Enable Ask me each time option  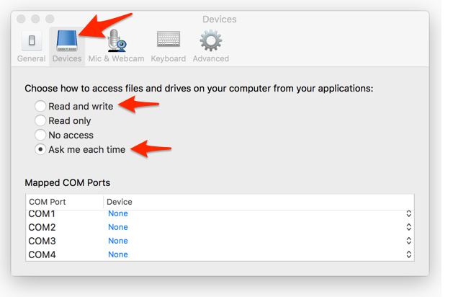(40, 149)
